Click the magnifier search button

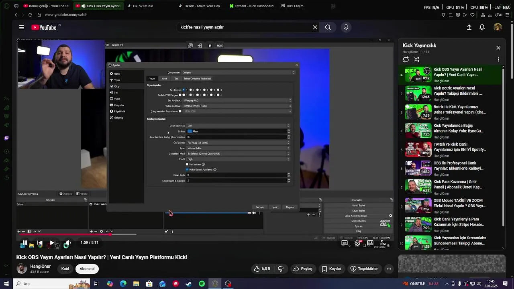(x=328, y=27)
